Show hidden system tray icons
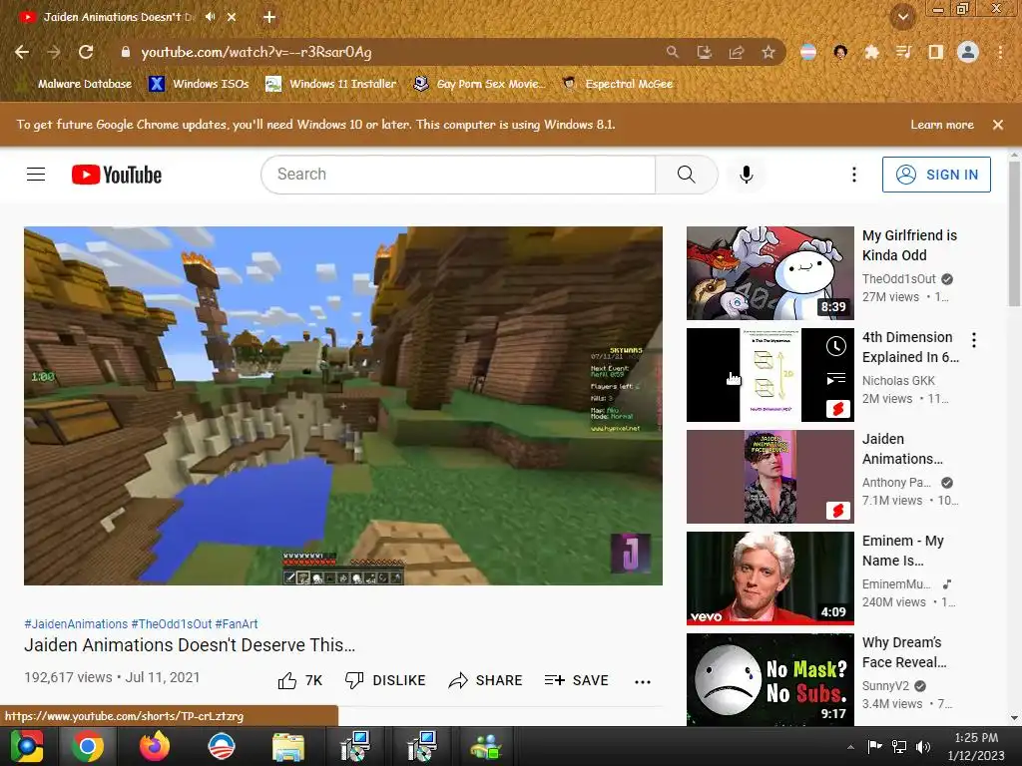Viewport: 1022px width, 766px height. click(x=850, y=746)
